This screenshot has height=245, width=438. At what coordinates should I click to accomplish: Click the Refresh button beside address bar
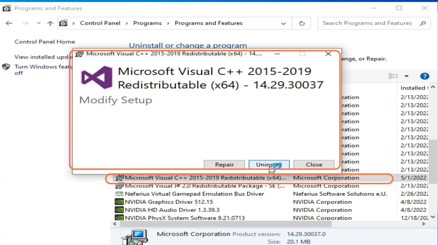tap(302, 23)
